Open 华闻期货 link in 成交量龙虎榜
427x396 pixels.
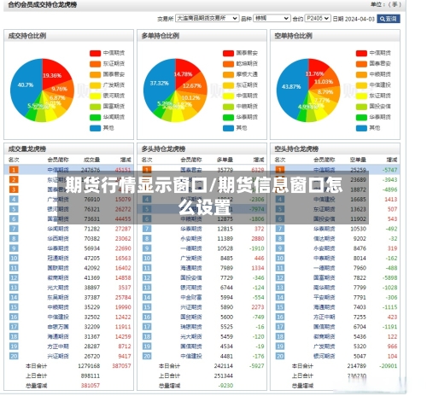pyautogui.click(x=58, y=229)
